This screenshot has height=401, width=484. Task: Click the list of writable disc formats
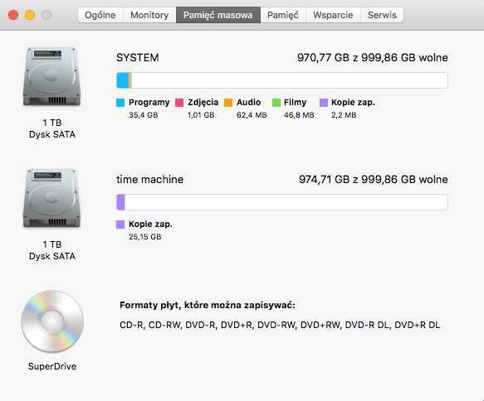point(280,325)
